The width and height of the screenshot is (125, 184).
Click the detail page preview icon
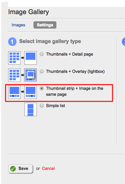tap(31, 58)
